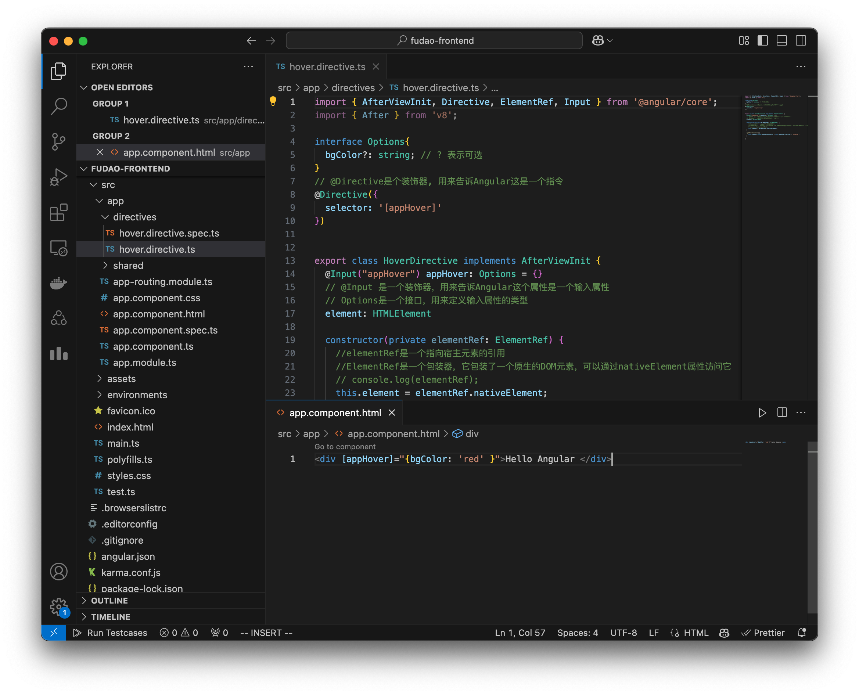Open the Extensions view

click(59, 213)
